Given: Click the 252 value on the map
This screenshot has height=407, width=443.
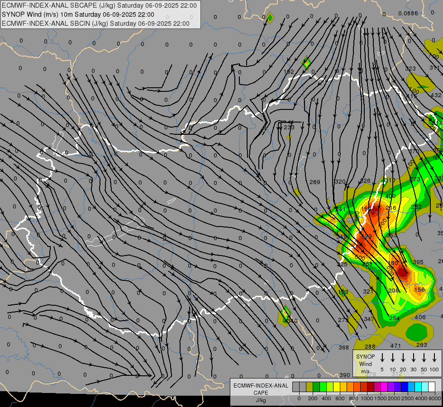Looking at the screenshot, I should coord(416,207).
